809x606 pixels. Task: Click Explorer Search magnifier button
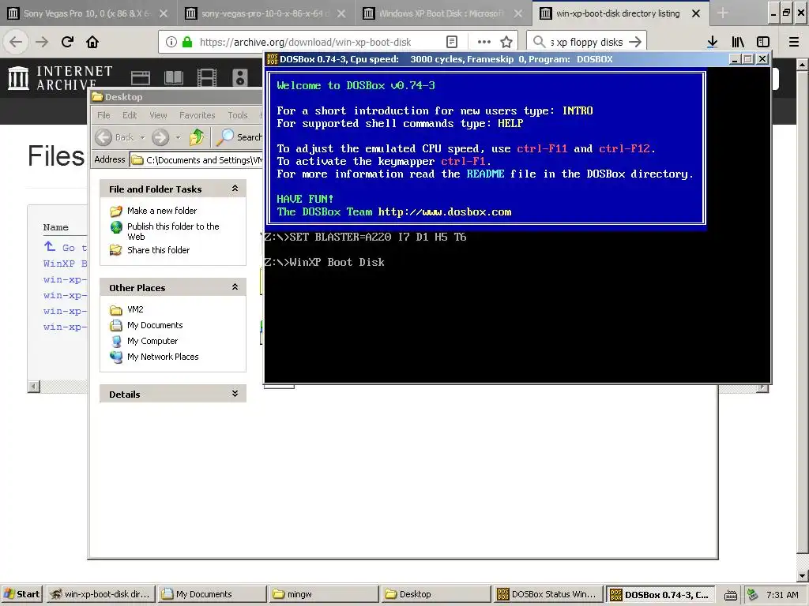tap(239, 137)
